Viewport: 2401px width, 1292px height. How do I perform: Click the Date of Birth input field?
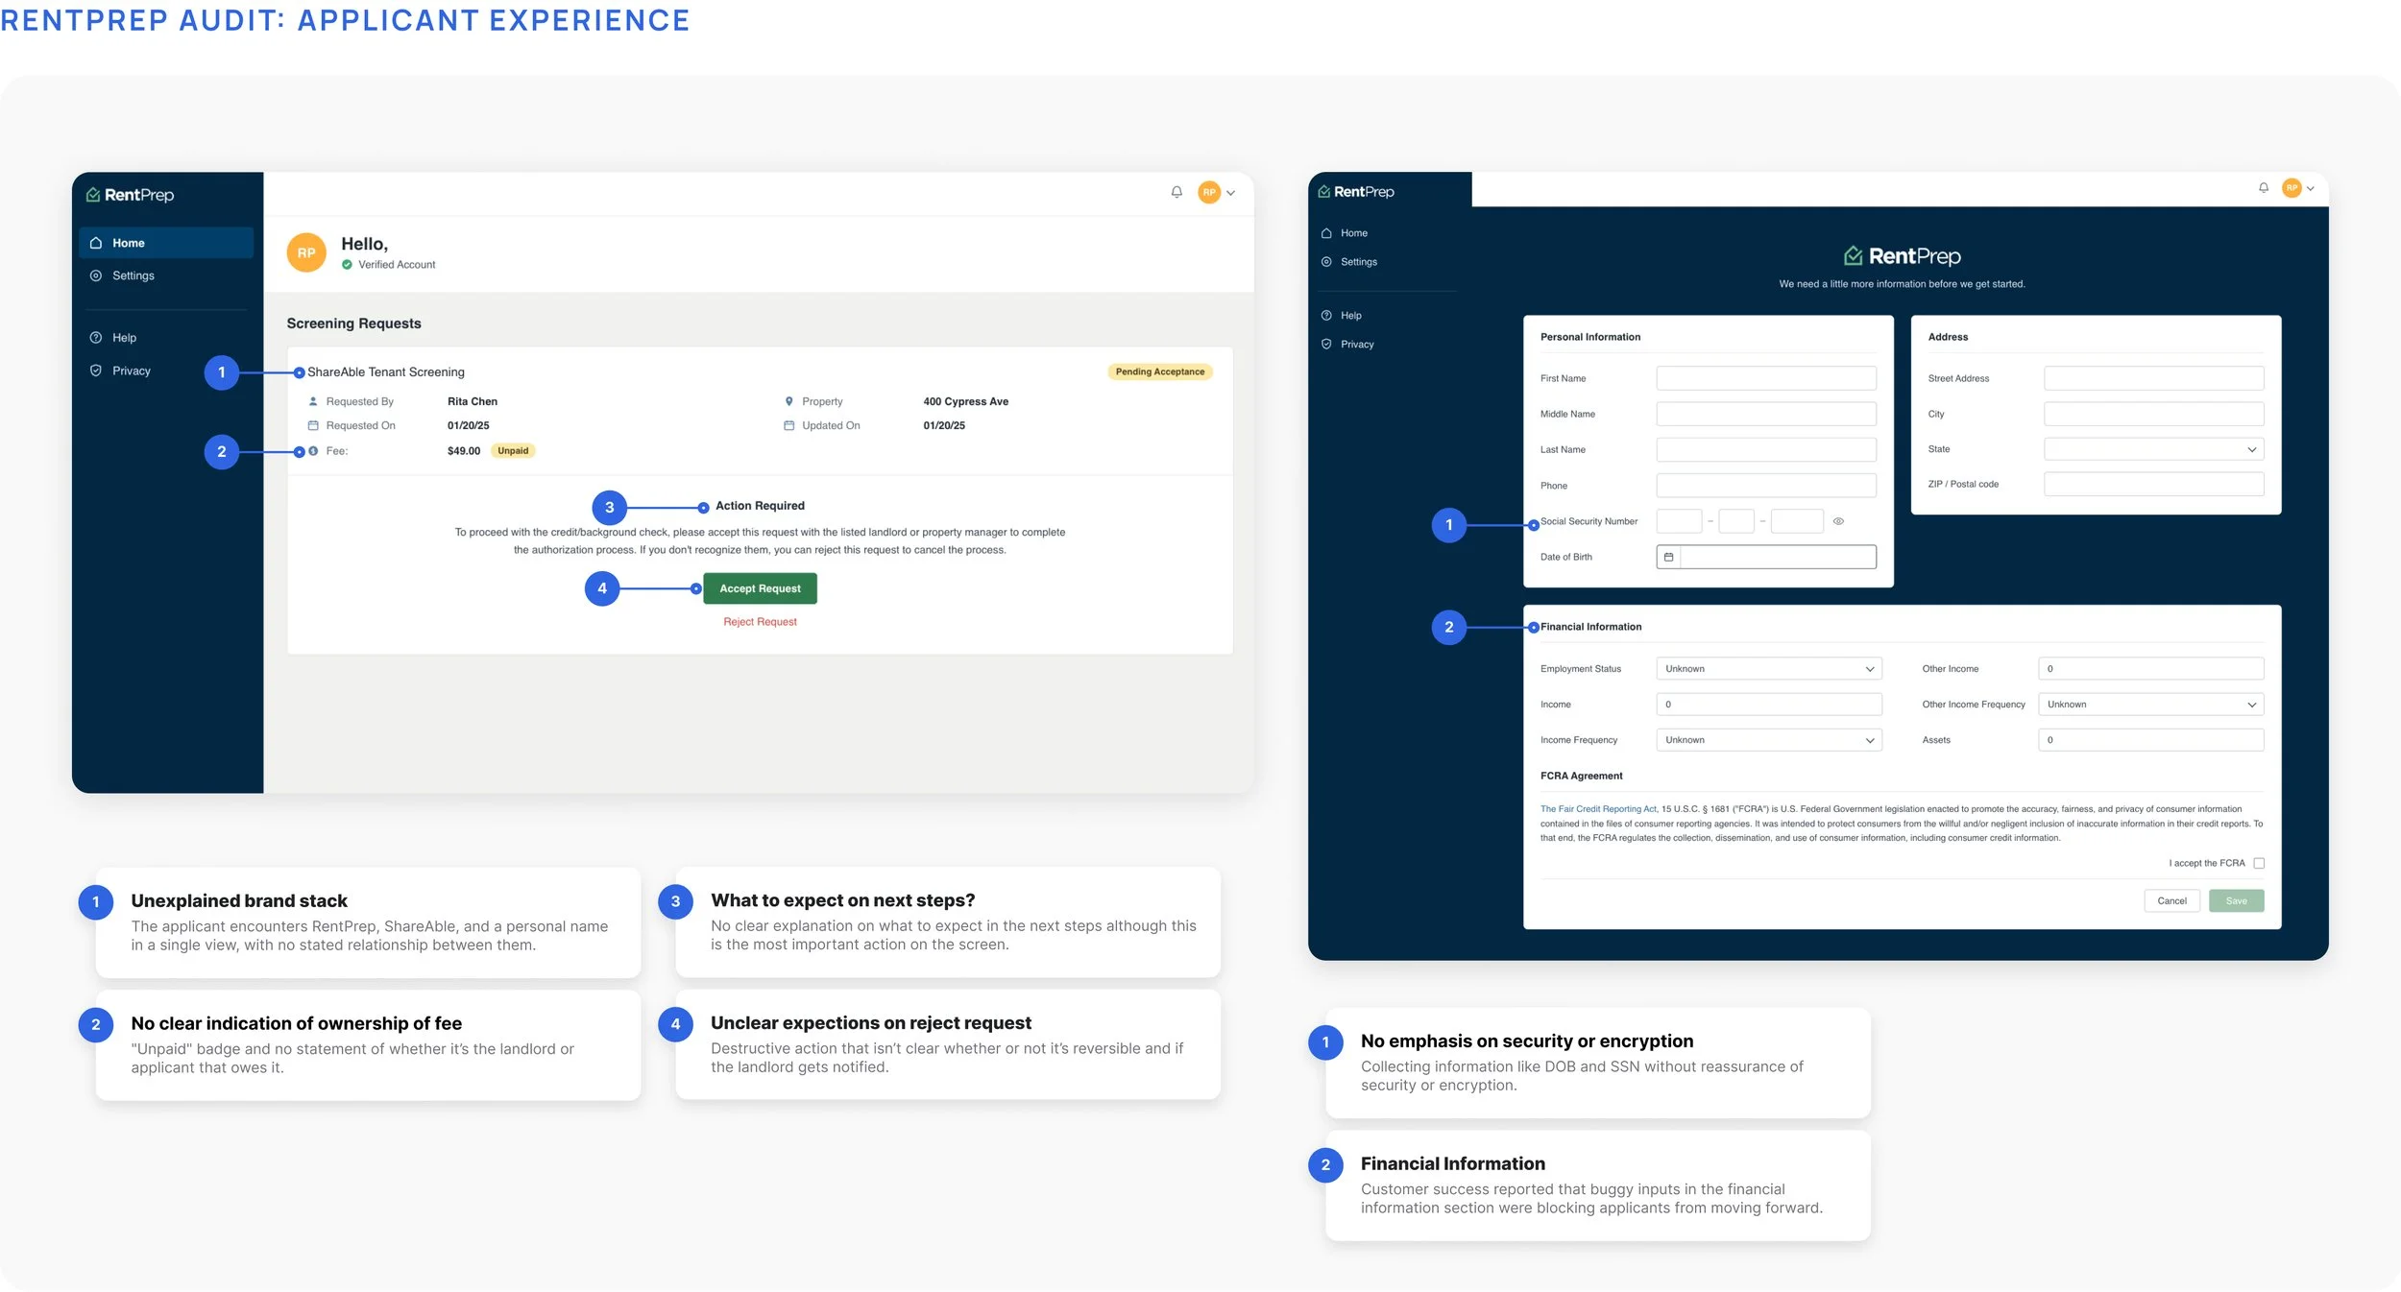[x=1766, y=558]
